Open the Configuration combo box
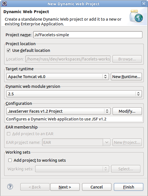The width and height of the screenshot is (148, 196). [x=58, y=111]
